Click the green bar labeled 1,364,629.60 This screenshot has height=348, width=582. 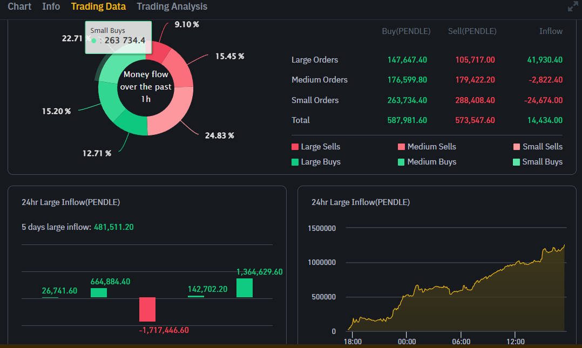coord(245,288)
